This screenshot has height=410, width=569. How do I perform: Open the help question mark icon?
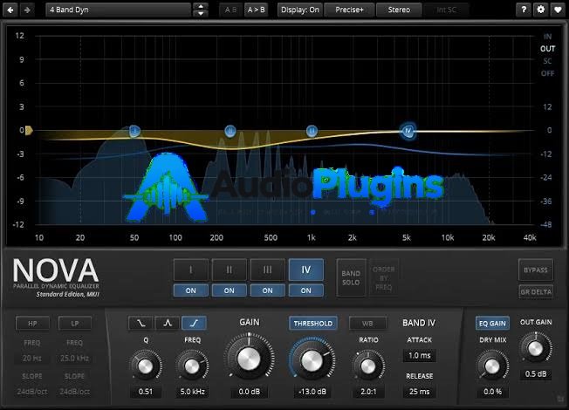[524, 10]
